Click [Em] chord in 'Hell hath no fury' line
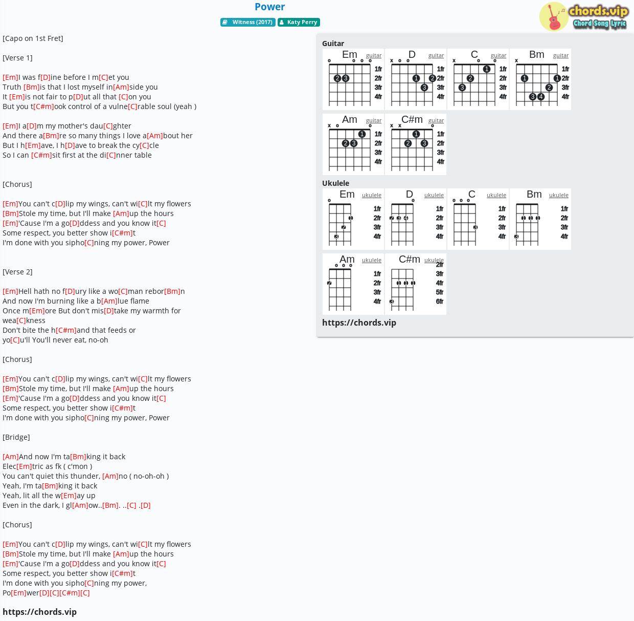 coord(10,291)
